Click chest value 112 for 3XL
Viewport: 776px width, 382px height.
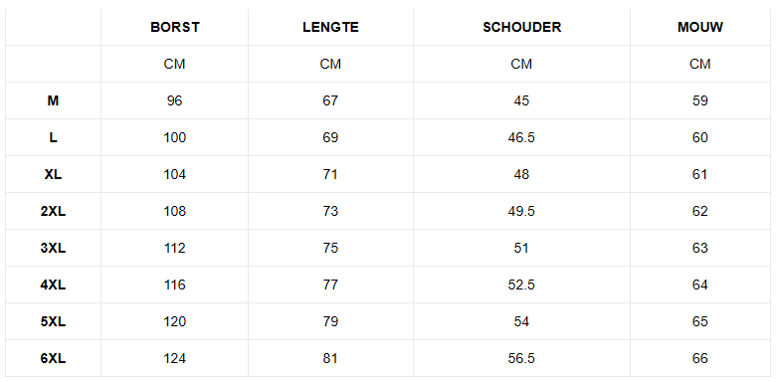(175, 248)
